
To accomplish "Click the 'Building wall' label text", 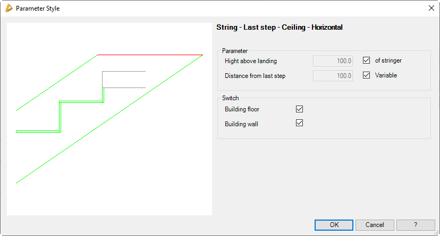I will pos(241,124).
